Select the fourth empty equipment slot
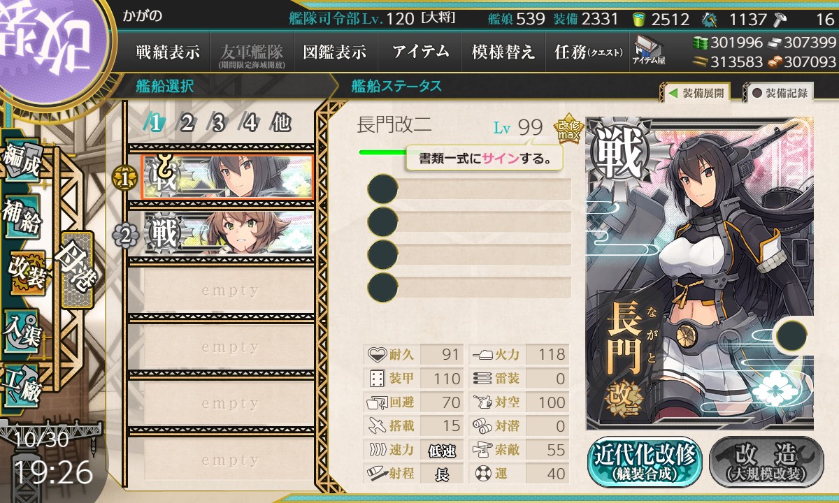The height and width of the screenshot is (503, 839). (x=468, y=285)
